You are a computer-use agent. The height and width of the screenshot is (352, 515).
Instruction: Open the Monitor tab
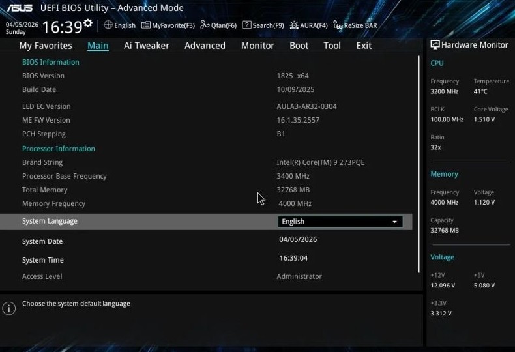tap(257, 46)
